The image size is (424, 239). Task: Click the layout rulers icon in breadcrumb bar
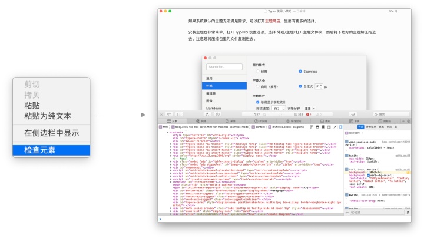[312, 127]
